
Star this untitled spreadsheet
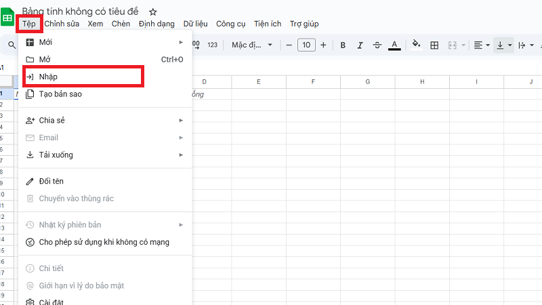(x=153, y=12)
